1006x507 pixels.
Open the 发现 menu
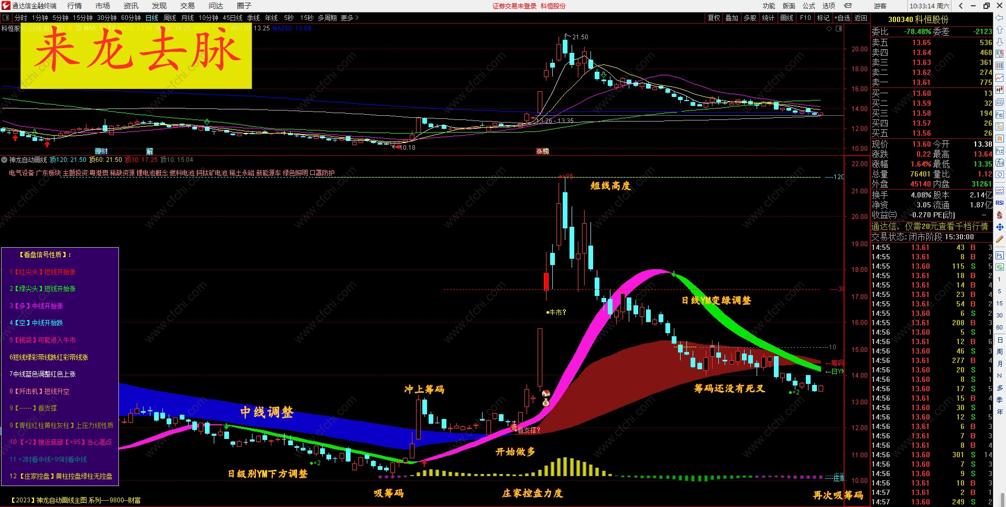point(159,6)
